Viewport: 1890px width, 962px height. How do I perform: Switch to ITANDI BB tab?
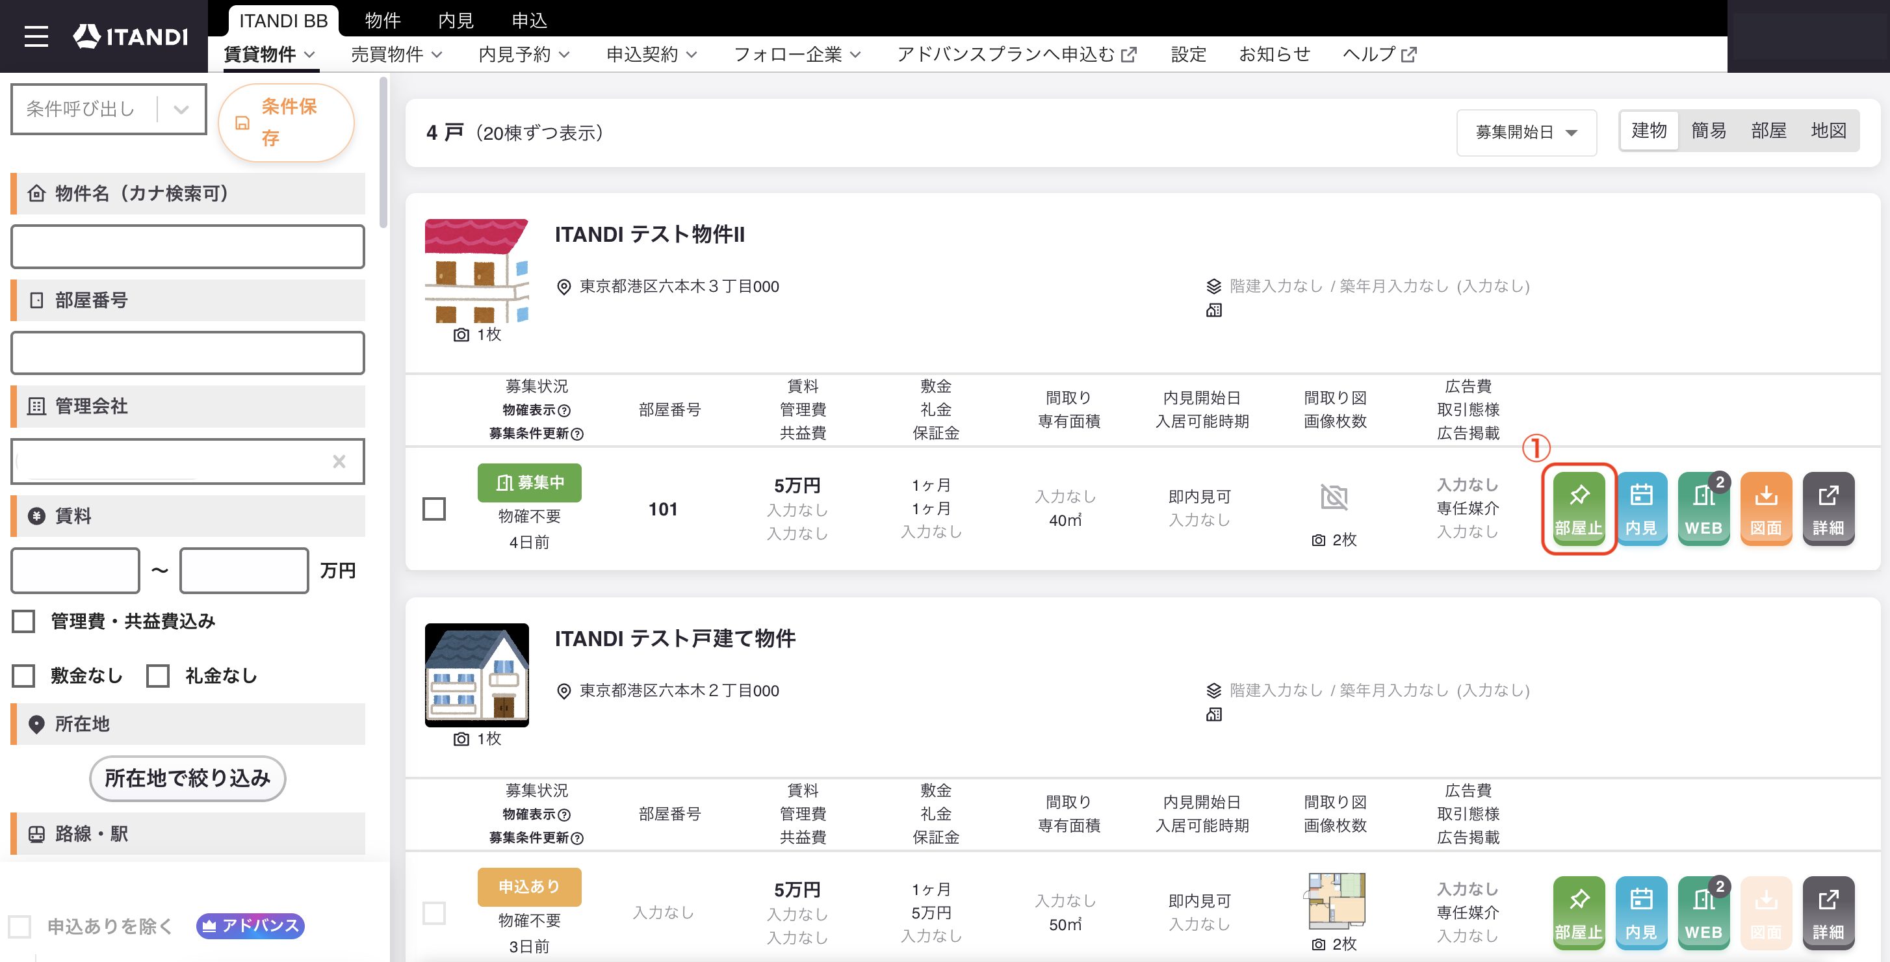pyautogui.click(x=283, y=21)
